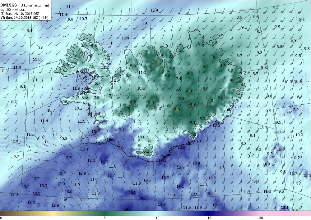Click the map value "13.7" over the southern sea
Image resolution: width=311 pixels, height=220 pixels.
tap(111, 175)
